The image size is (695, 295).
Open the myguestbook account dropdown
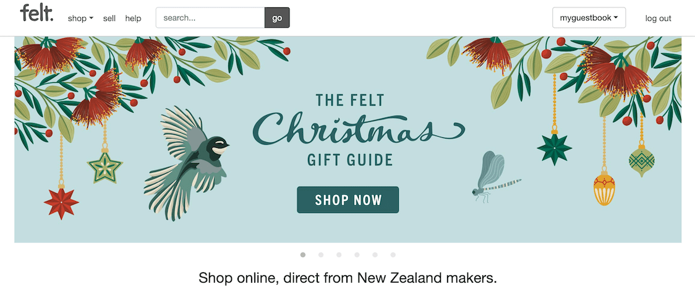(x=589, y=18)
